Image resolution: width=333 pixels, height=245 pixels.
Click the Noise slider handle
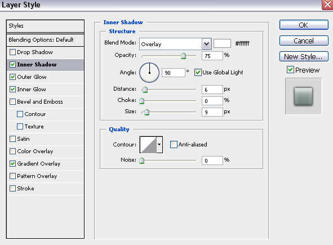141,161
